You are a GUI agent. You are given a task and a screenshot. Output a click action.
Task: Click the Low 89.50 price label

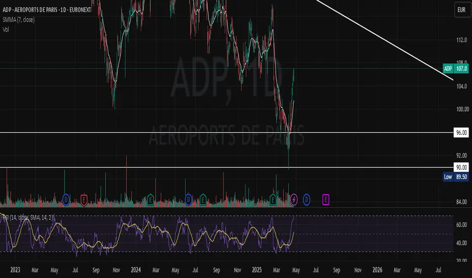click(x=456, y=177)
